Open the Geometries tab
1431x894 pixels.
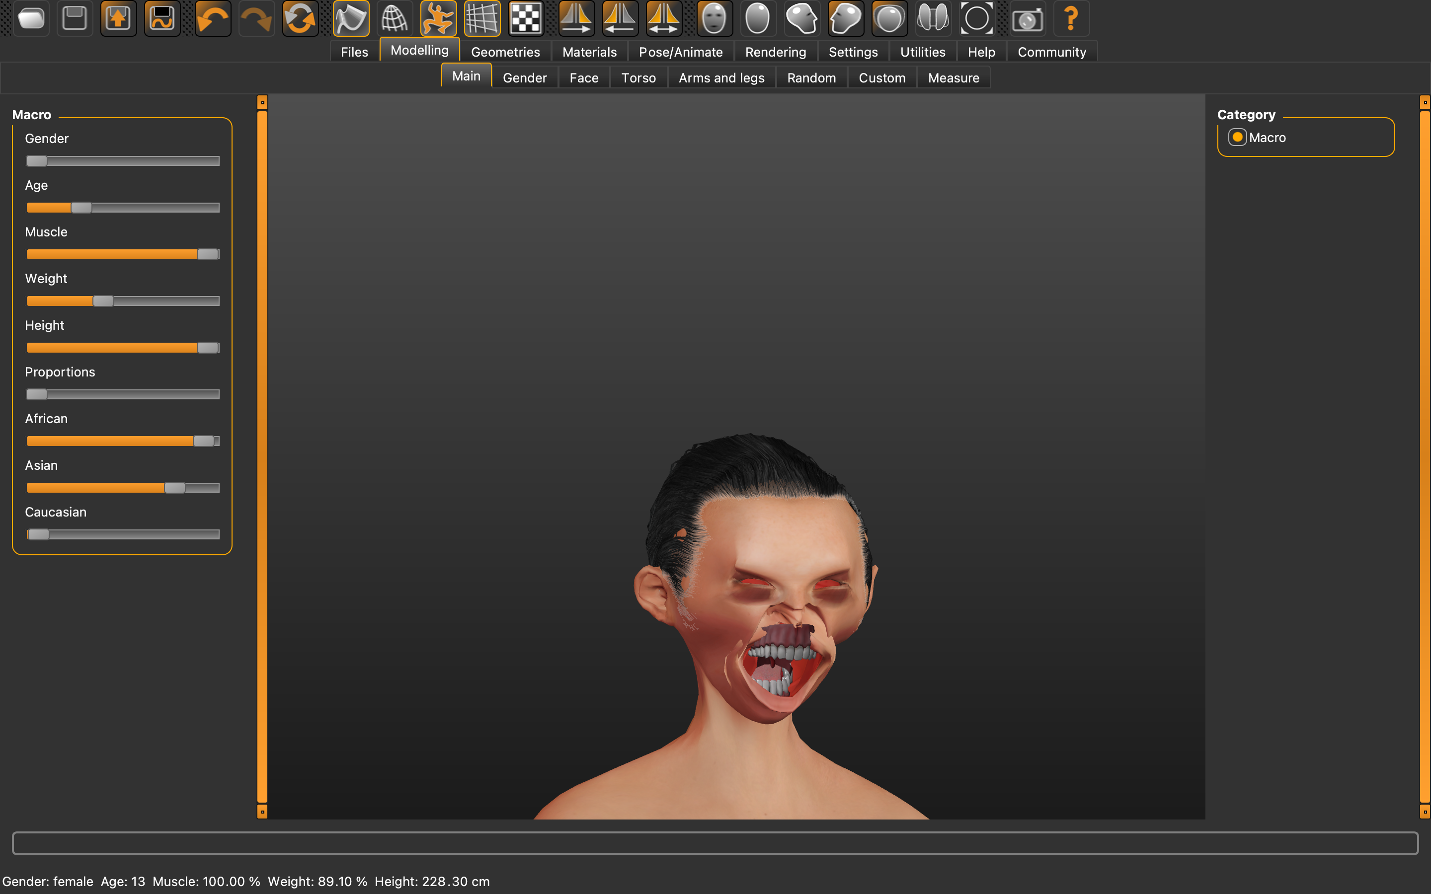coord(505,52)
